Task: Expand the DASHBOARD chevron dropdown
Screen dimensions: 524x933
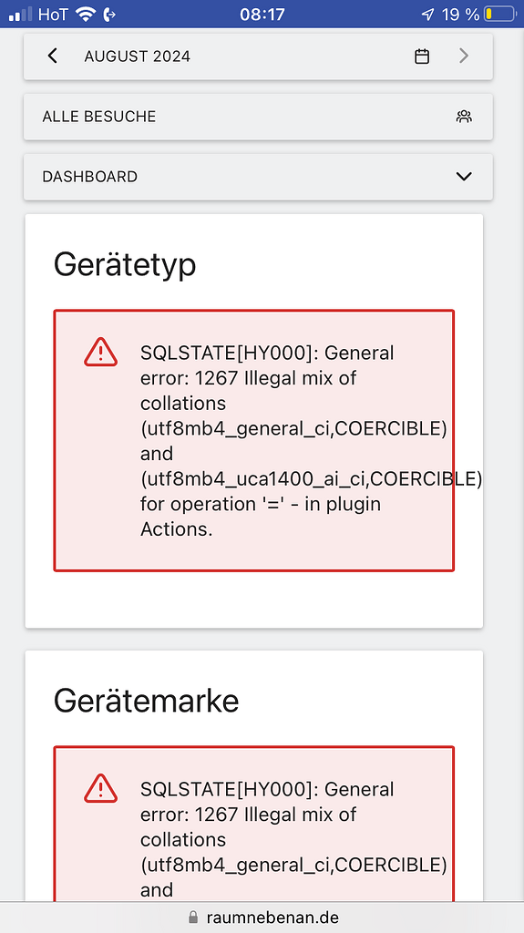Action: click(463, 176)
